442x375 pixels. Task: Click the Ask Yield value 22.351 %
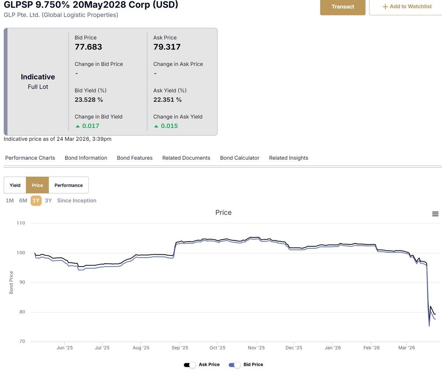point(168,100)
